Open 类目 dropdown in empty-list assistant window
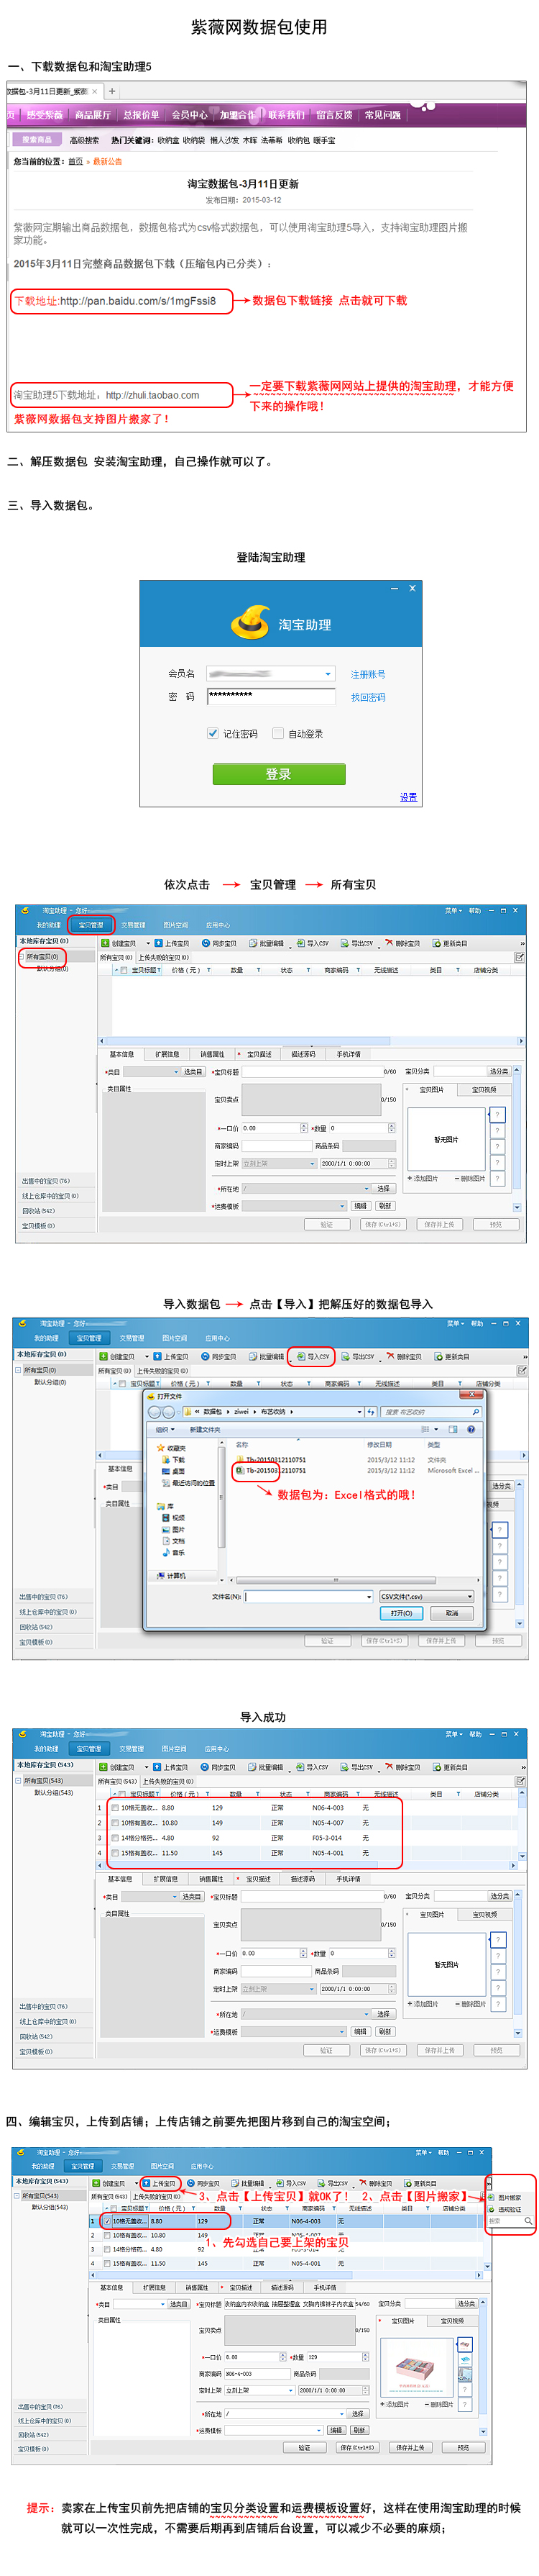The image size is (539, 2576). click(177, 1072)
